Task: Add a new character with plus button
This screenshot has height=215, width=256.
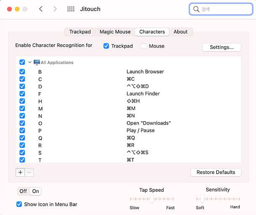Action: click(20, 173)
